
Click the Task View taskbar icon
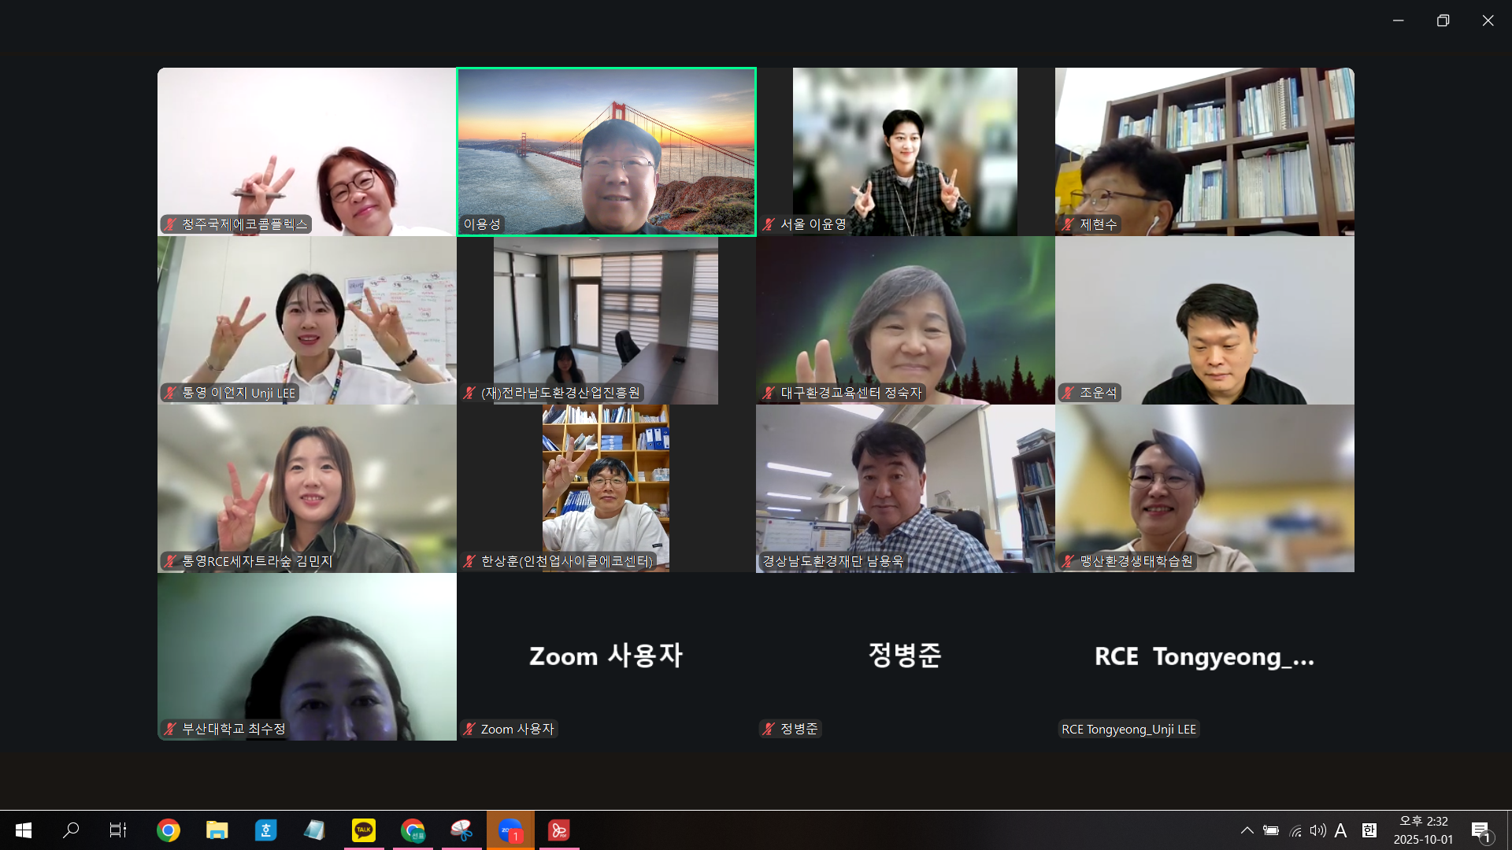pos(118,830)
